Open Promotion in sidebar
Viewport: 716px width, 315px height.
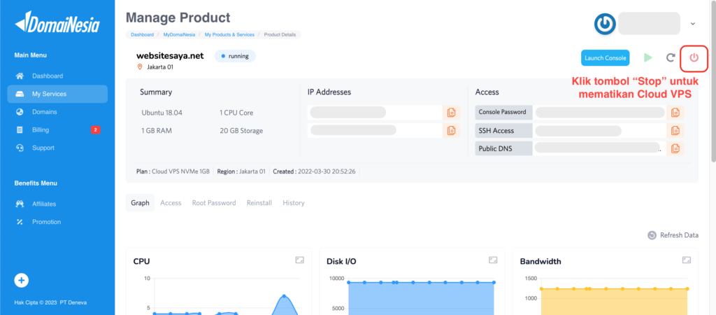tap(57, 222)
